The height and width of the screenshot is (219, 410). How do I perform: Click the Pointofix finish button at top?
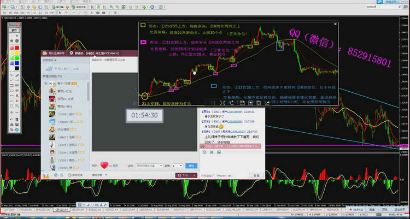tap(15, 31)
